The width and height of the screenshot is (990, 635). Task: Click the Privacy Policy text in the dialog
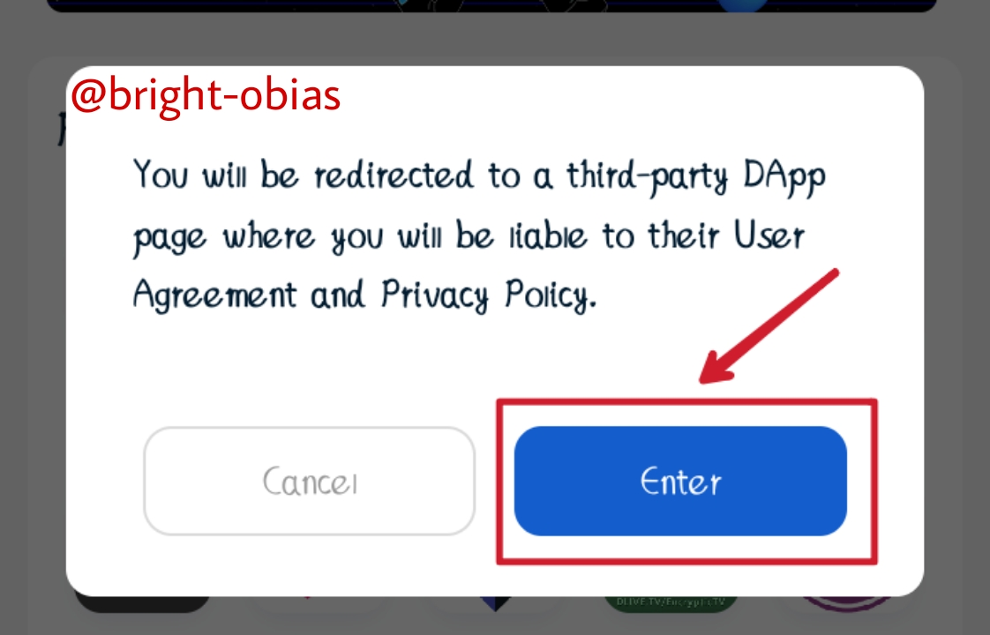(489, 295)
